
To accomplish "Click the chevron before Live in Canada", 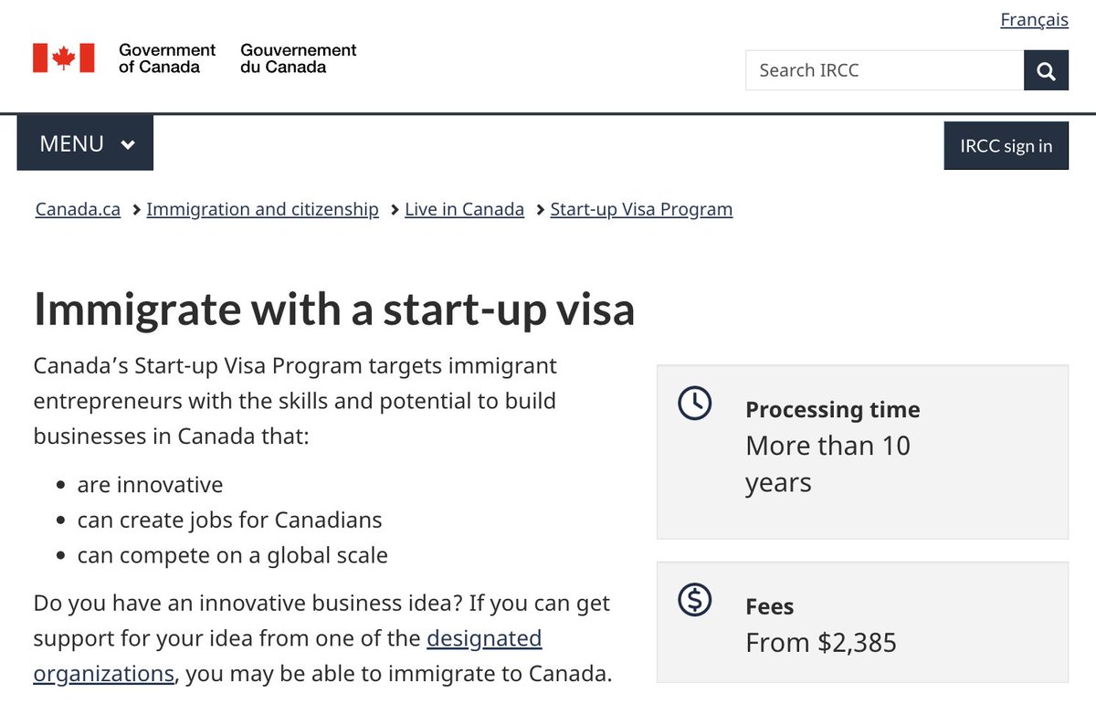I will 395,210.
